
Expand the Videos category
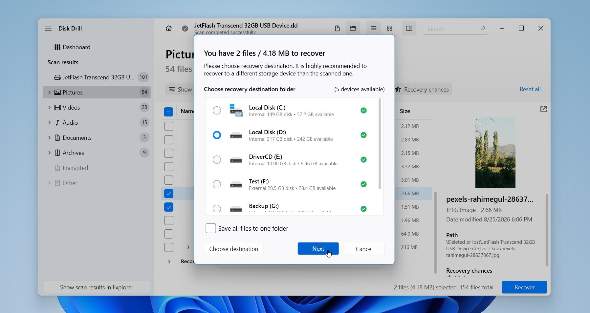coord(49,108)
